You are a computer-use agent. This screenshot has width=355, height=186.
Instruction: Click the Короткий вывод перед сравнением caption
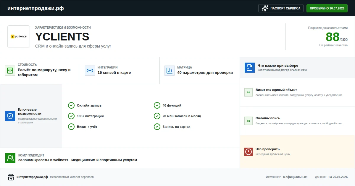pyautogui.click(x=282, y=70)
